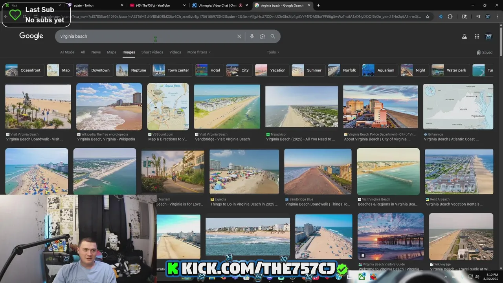Click the blue sound-waves extension icon

[x=440, y=17]
